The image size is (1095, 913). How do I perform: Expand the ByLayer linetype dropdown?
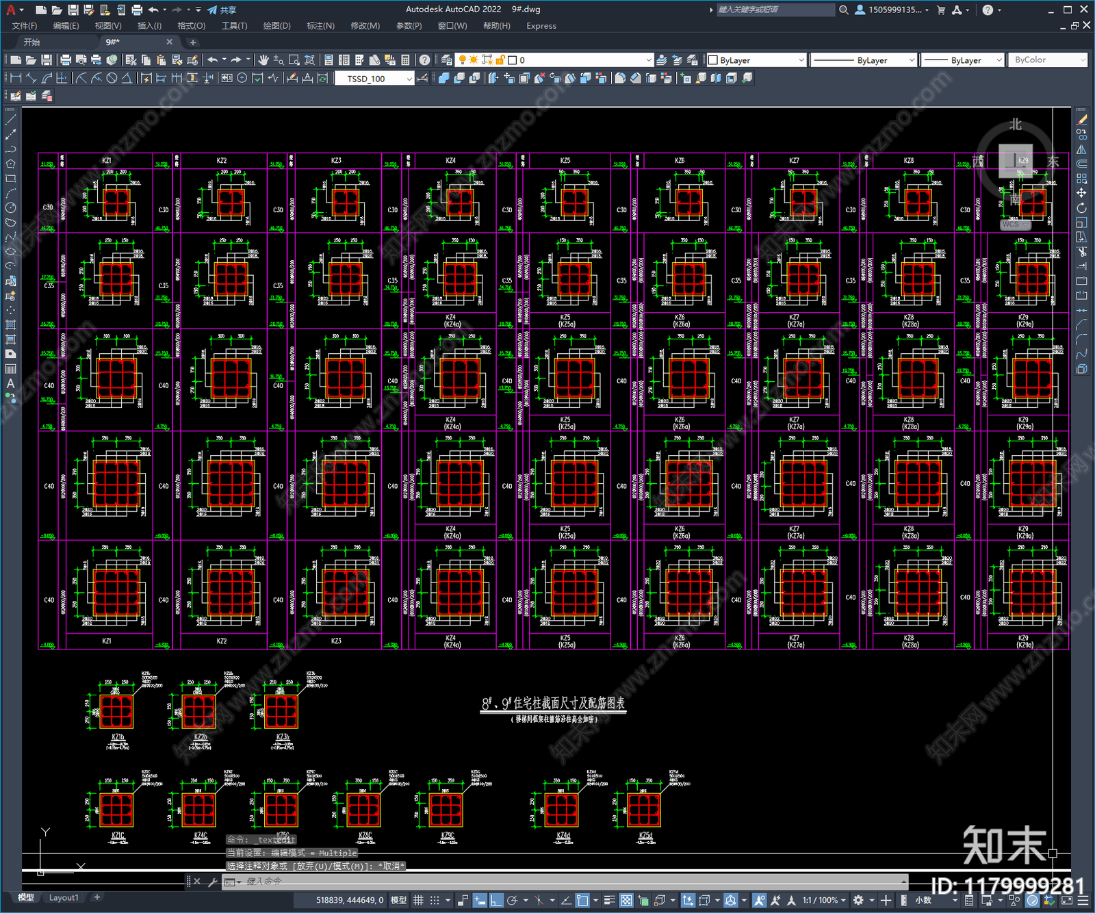pos(864,60)
